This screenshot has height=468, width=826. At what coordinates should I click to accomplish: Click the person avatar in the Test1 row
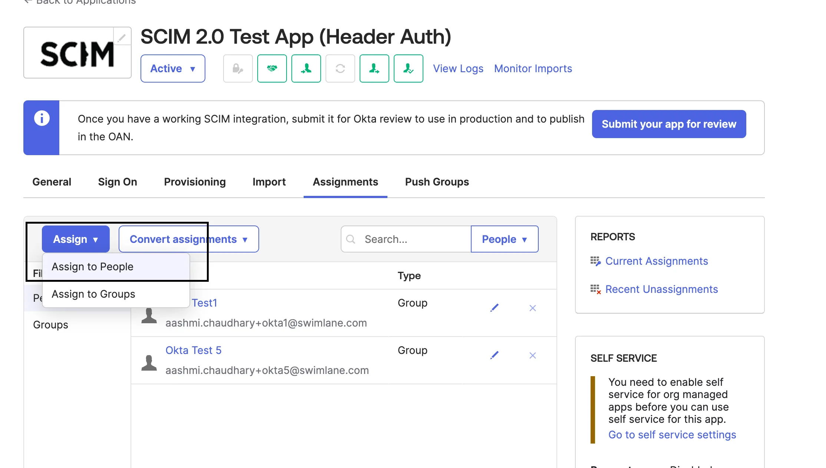pos(149,315)
